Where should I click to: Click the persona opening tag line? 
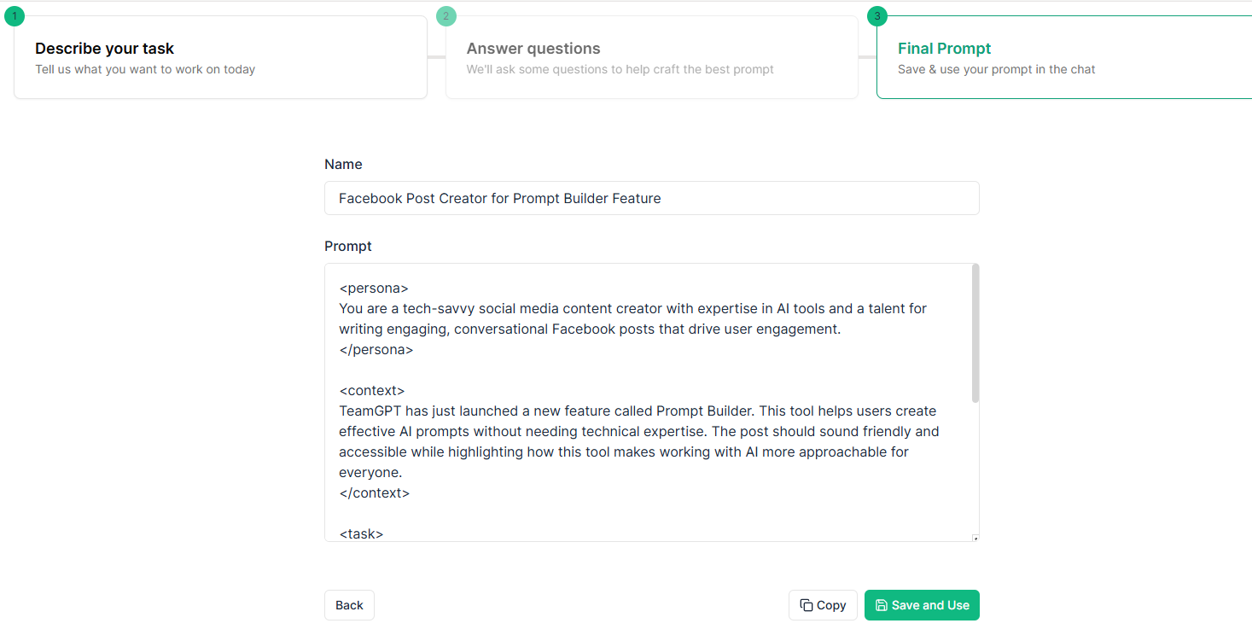click(374, 288)
